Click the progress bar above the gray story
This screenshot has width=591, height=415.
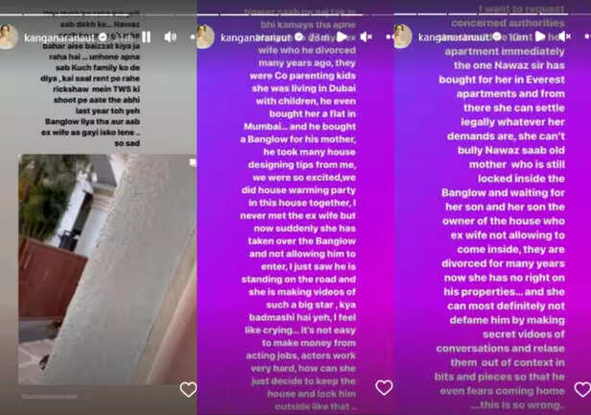pyautogui.click(x=98, y=14)
